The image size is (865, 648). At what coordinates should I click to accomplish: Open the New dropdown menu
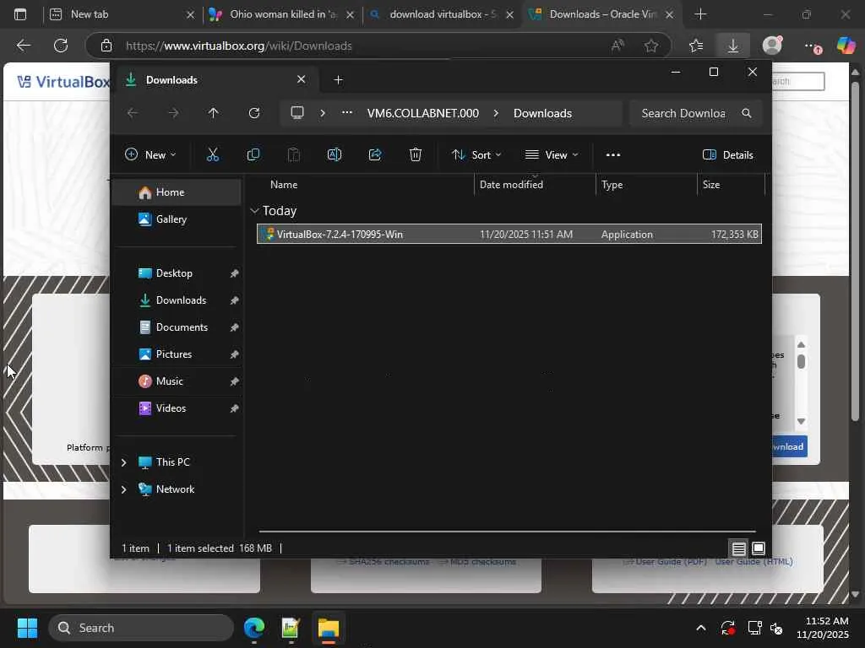pyautogui.click(x=150, y=155)
